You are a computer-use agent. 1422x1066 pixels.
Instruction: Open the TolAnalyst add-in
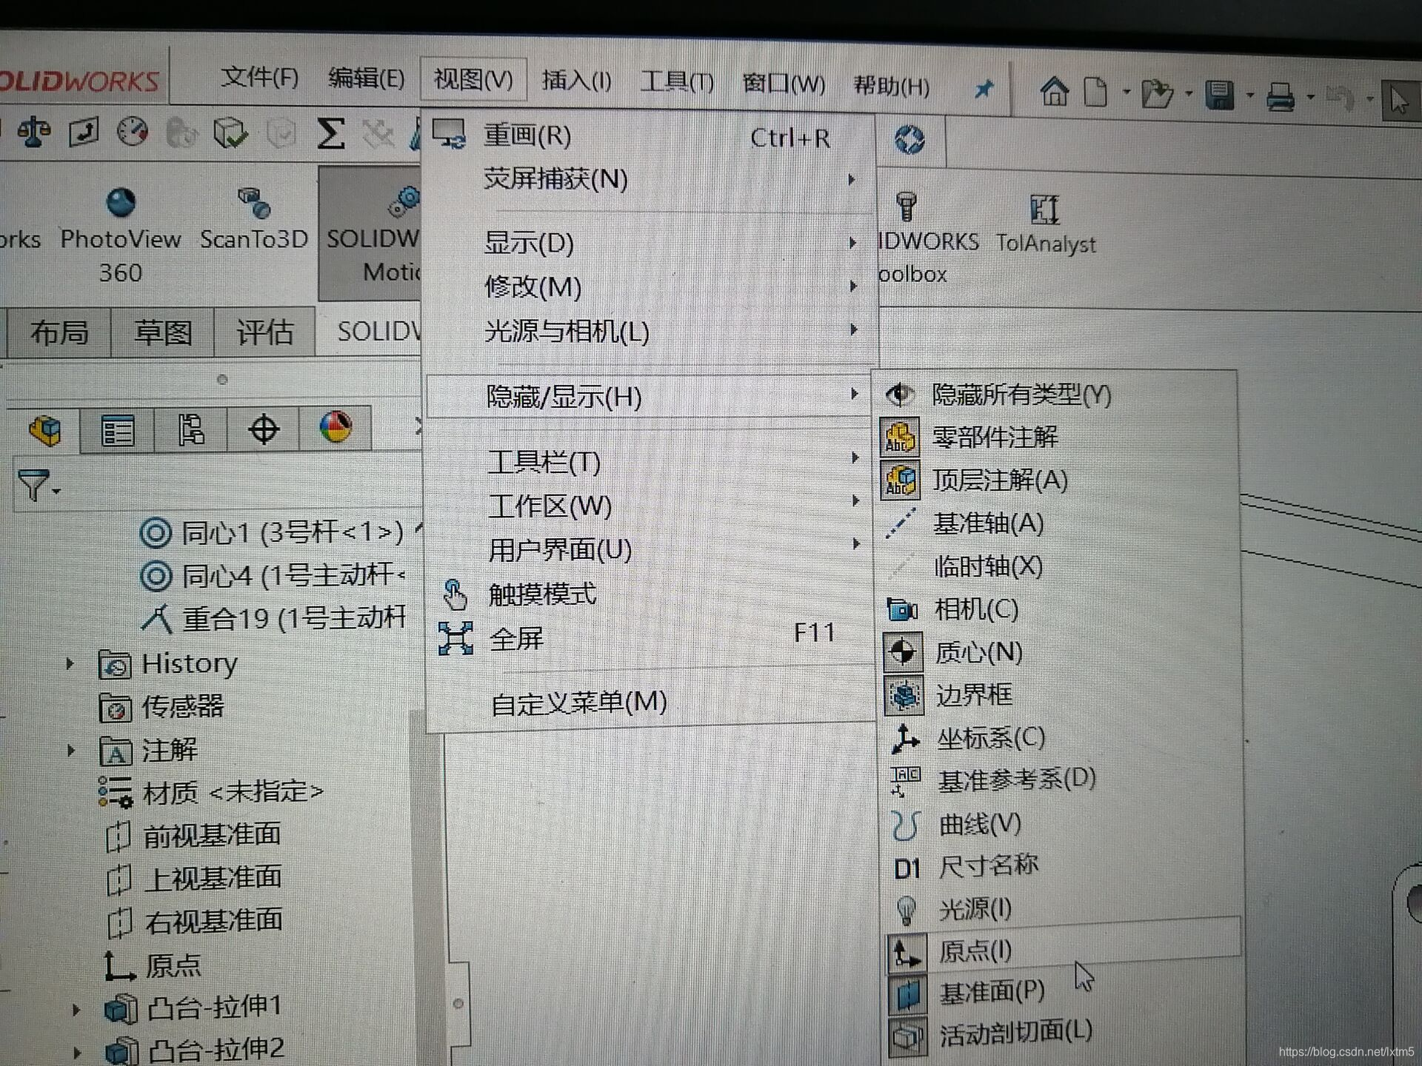pos(1044,210)
